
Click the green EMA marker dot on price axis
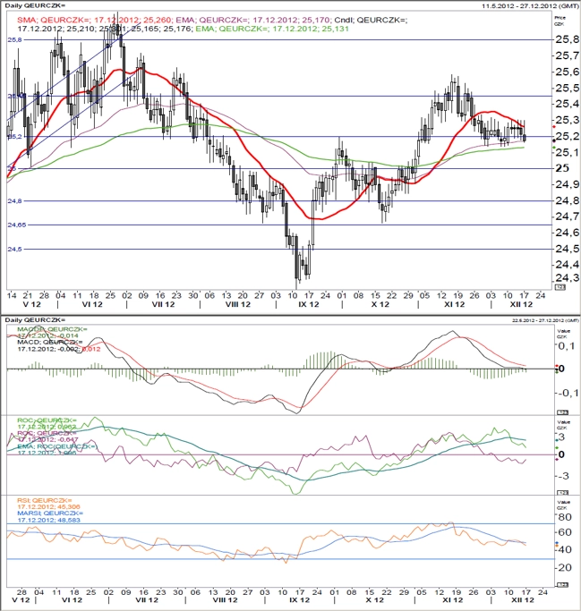click(x=554, y=148)
